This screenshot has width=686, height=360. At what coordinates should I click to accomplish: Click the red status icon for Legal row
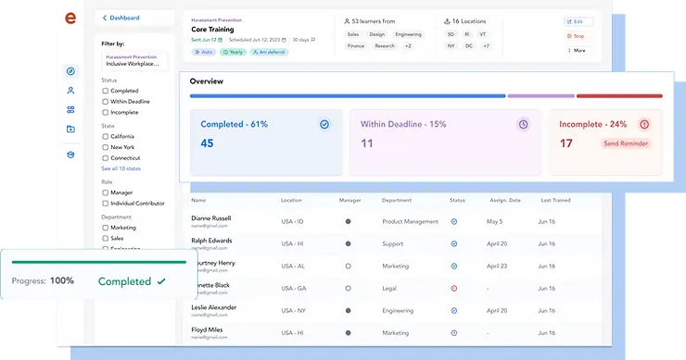click(454, 289)
